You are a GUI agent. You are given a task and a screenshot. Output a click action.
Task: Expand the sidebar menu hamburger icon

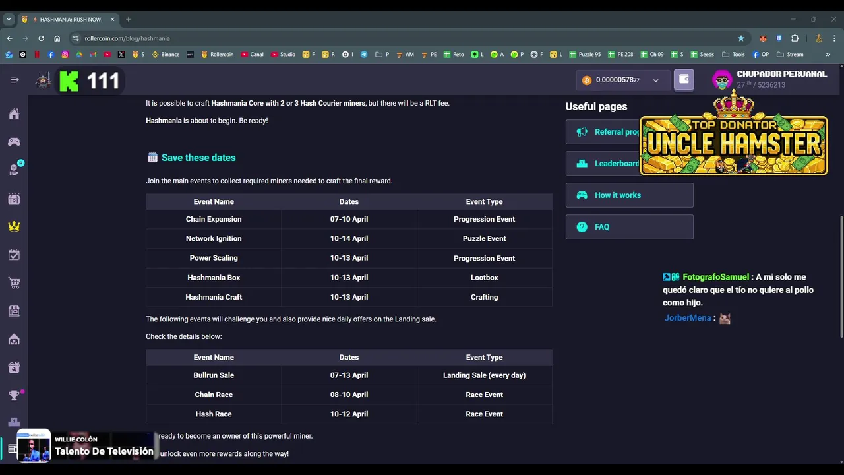15,80
